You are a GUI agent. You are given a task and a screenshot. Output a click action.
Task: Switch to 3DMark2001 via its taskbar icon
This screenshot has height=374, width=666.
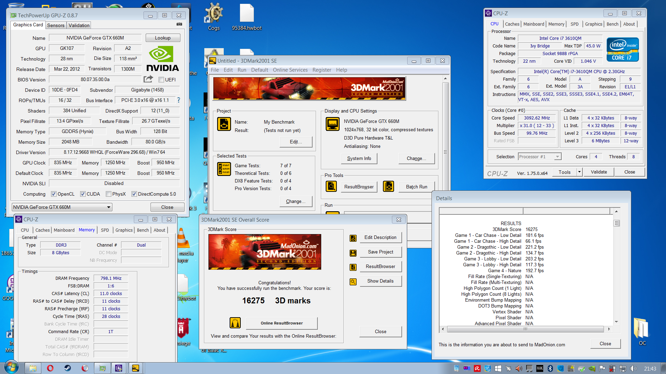(135, 368)
